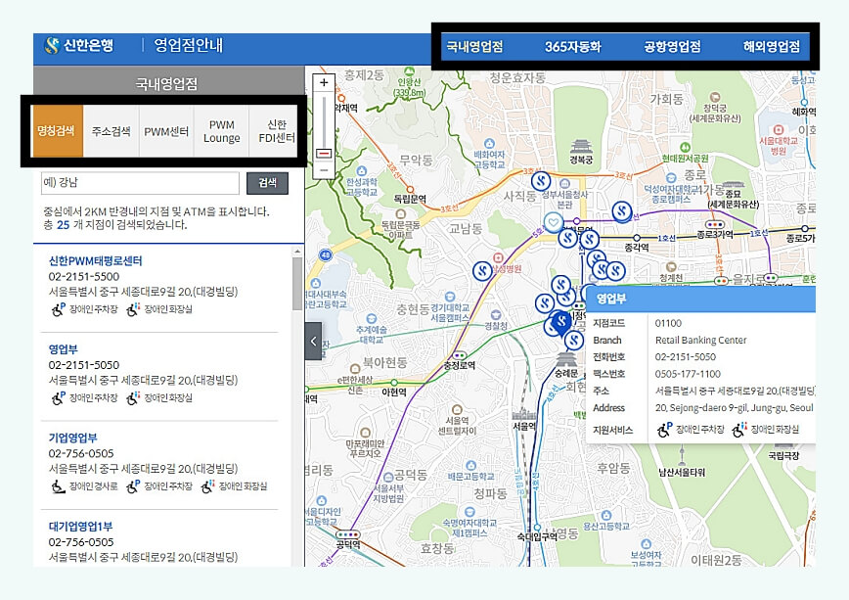Click the 서울역 station icon on map

pos(524,413)
